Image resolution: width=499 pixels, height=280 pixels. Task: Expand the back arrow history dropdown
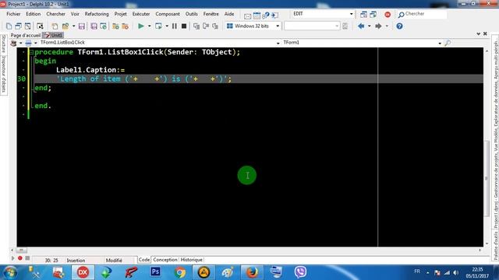click(369, 26)
